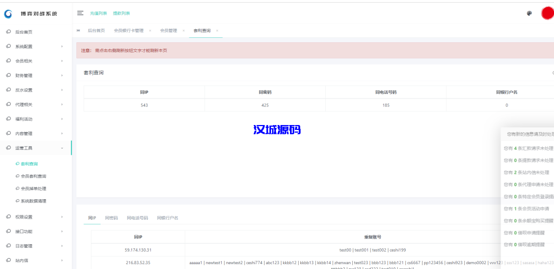The width and height of the screenshot is (554, 269).
Task: Switch to the 后台首页 page tab
Action: click(96, 31)
